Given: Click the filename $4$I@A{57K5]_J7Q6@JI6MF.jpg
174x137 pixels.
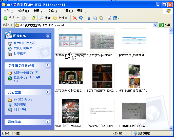Looking at the screenshot, I should tap(71, 57).
